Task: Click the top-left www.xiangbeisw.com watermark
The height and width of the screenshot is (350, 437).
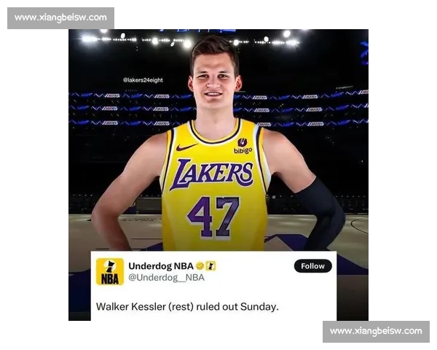Action: click(60, 17)
